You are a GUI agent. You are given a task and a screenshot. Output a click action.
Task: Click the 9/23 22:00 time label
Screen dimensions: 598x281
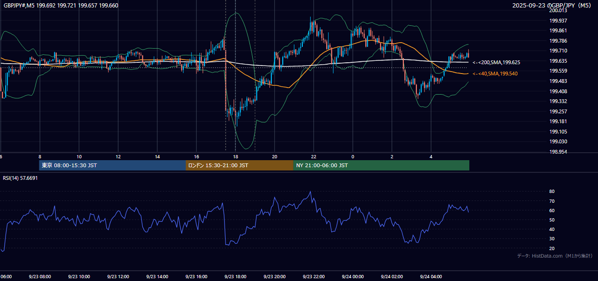click(314, 277)
